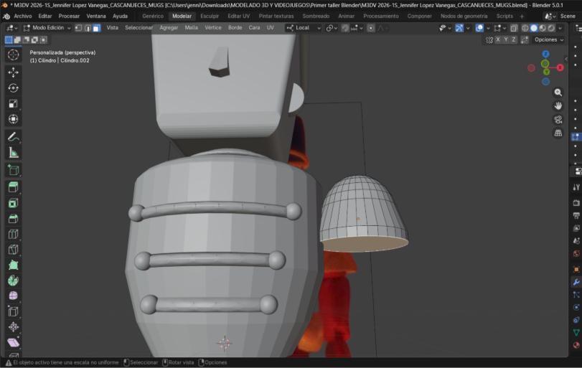Toggle X-axis mirror button
The image size is (582, 368).
pos(497,40)
